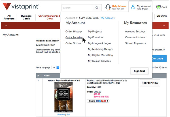Open Order History
Image resolution: width=170 pixels, height=117 pixels.
(73, 32)
